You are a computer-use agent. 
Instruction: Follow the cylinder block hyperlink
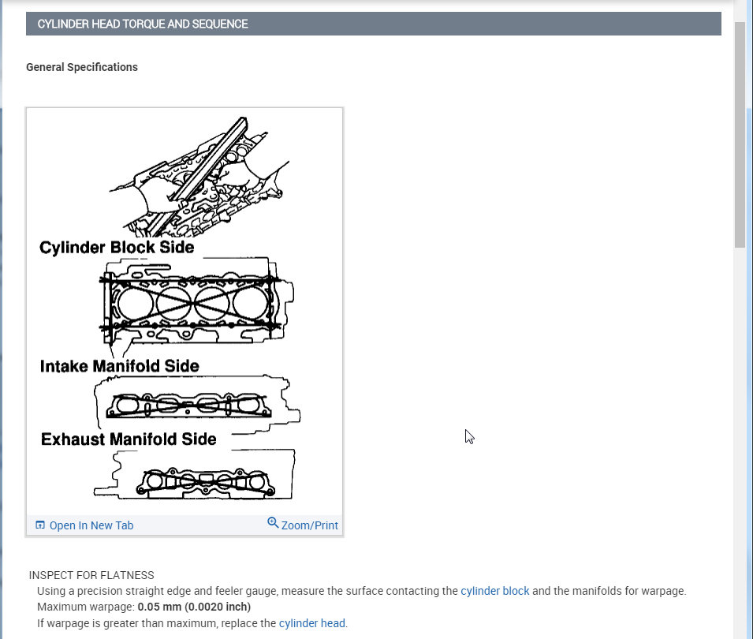495,590
